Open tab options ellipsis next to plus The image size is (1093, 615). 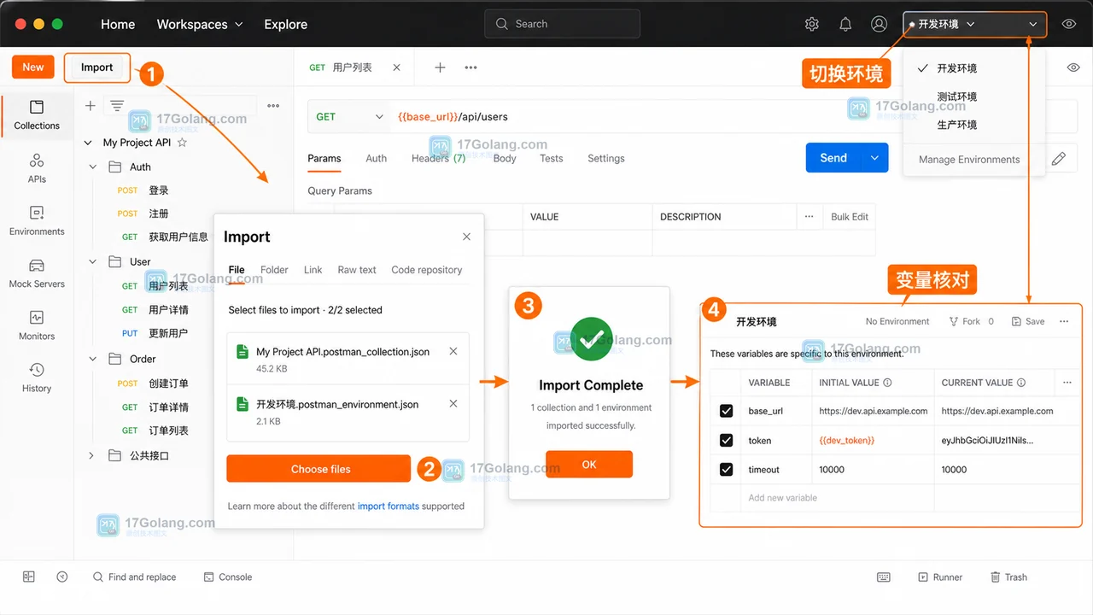point(471,67)
